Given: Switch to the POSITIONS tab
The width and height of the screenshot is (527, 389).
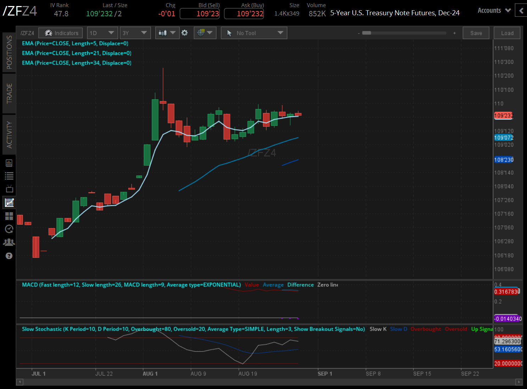Looking at the screenshot, I should [9, 52].
